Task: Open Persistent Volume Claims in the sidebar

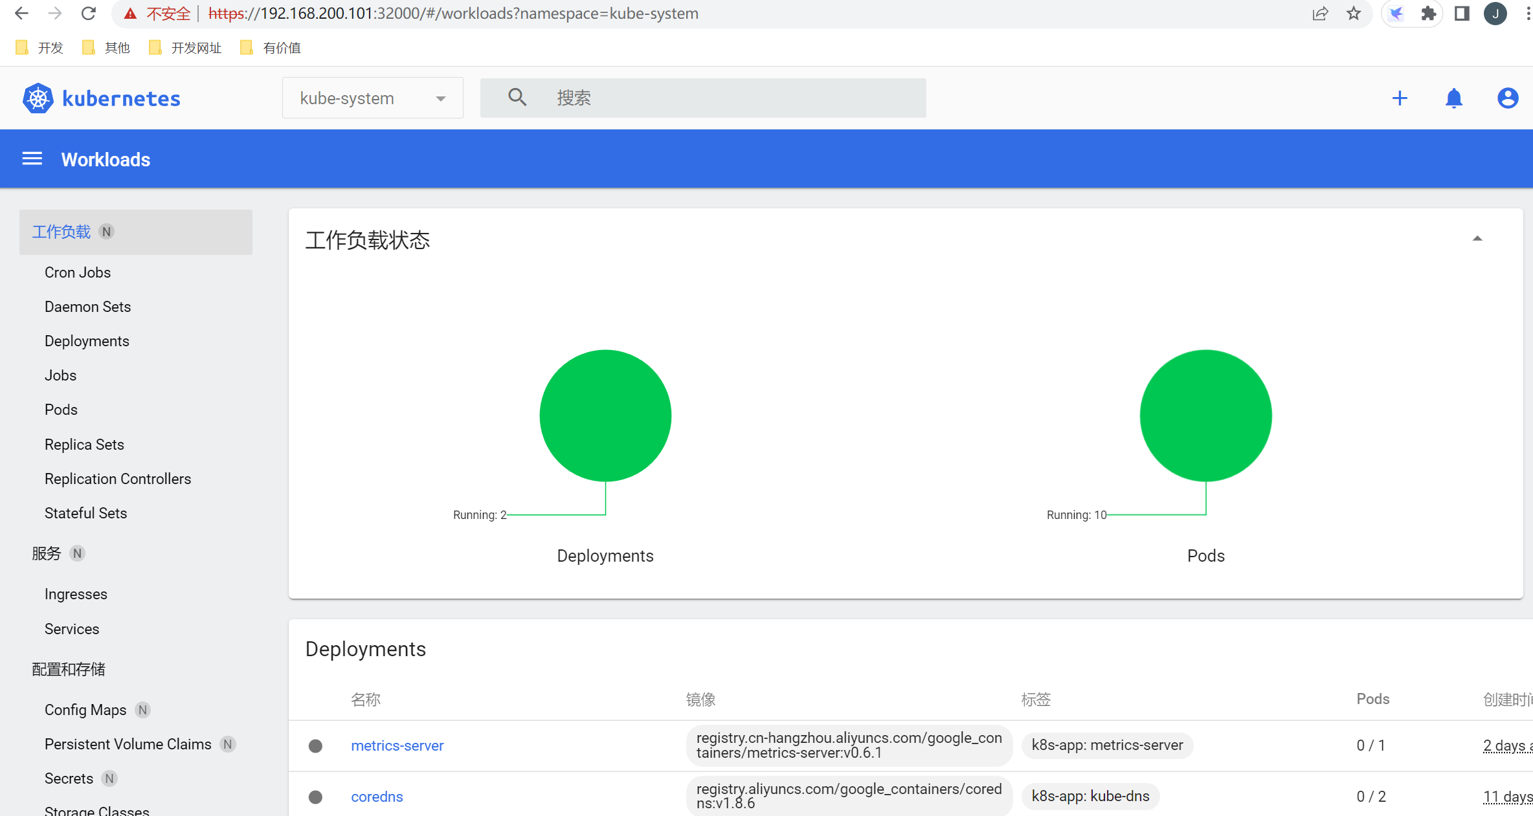Action: click(128, 744)
